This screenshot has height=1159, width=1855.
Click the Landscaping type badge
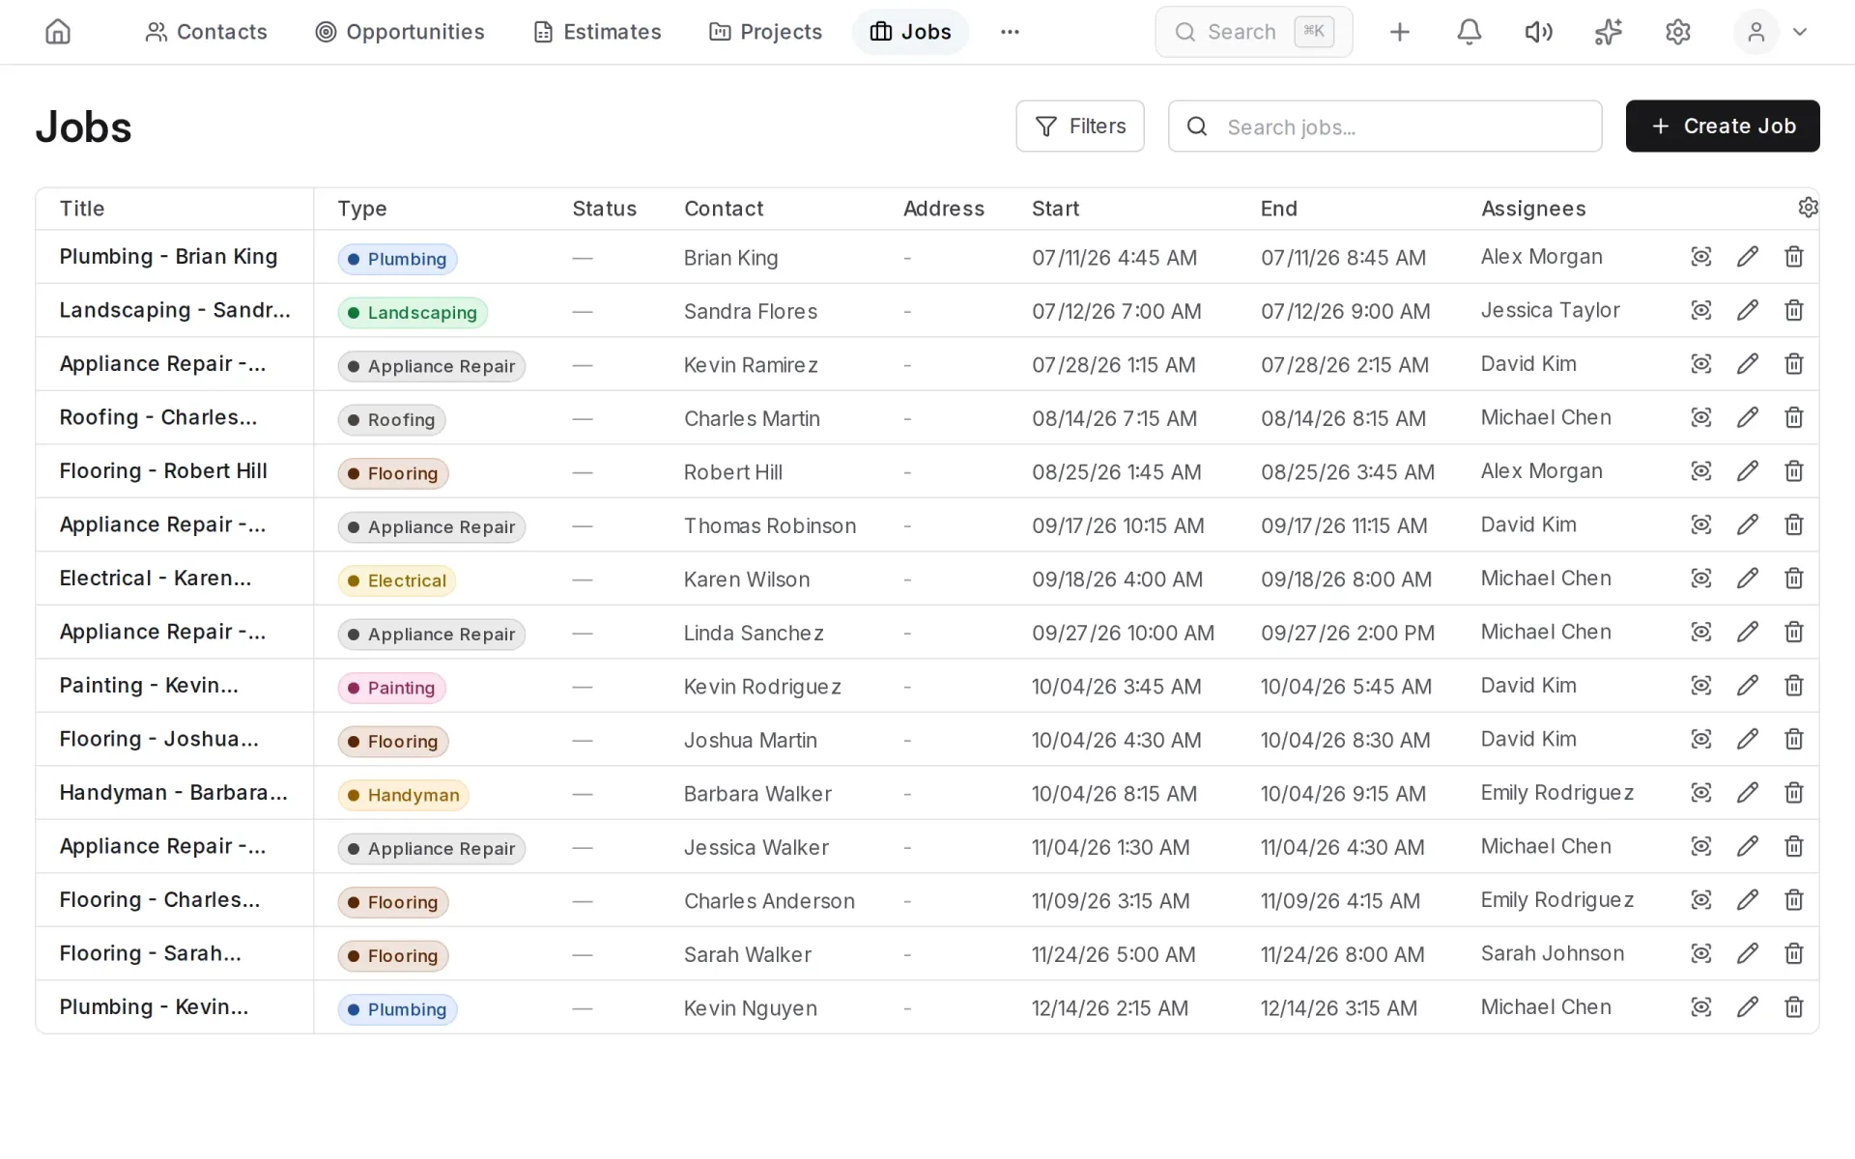click(x=413, y=313)
